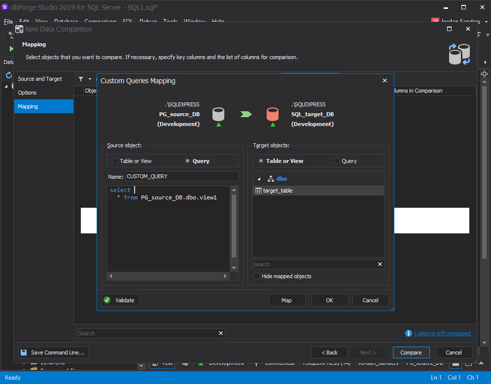491x384 pixels.
Task: Go back with the Back button
Action: 330,352
